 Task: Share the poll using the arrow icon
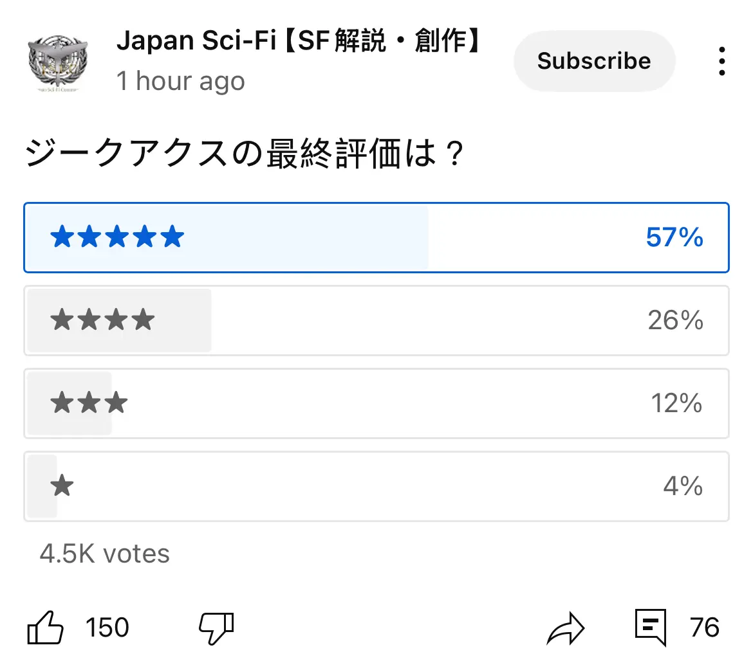pyautogui.click(x=566, y=628)
